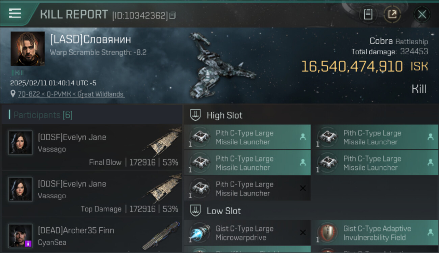439x253 pixels.
Task: Open Evelyn Jane's Final Blow participant entry
Action: (x=92, y=147)
